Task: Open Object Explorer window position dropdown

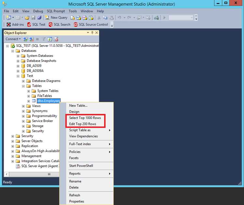Action: (88, 32)
